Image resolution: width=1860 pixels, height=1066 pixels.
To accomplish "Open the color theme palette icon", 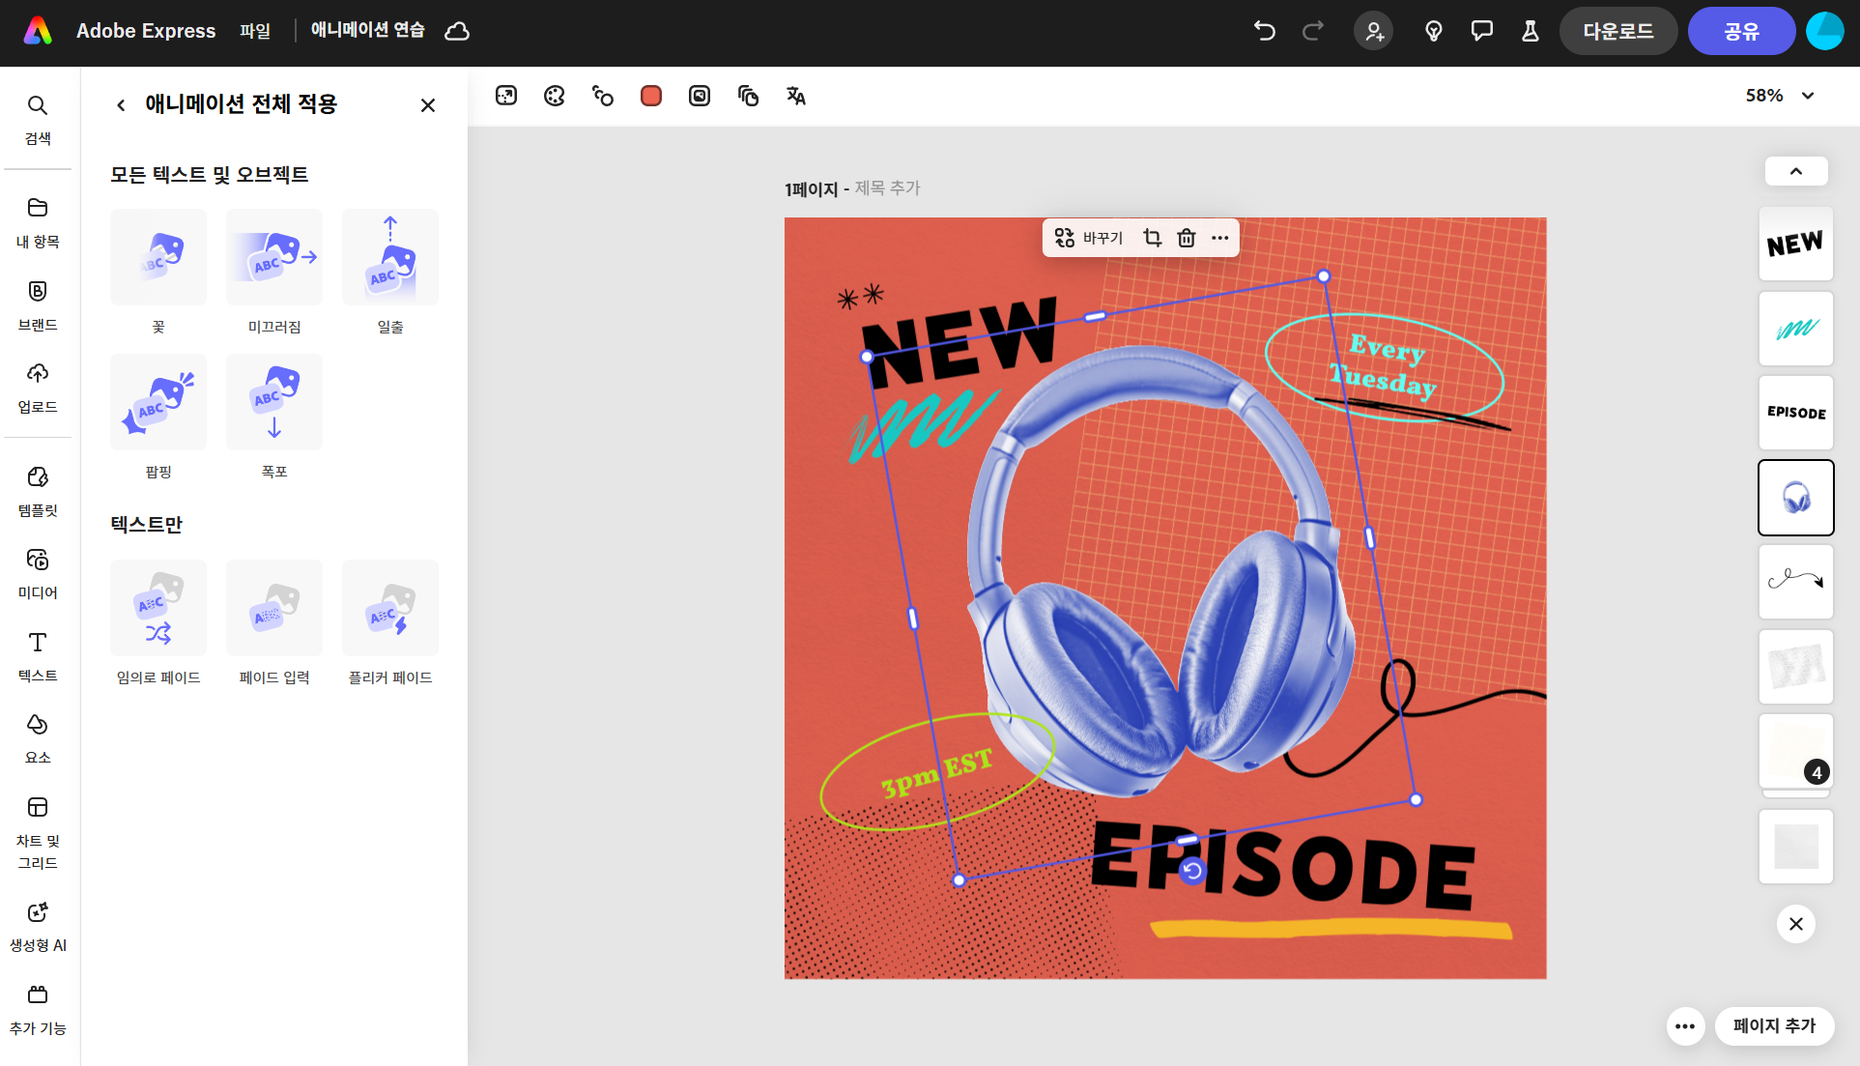I will tap(554, 96).
